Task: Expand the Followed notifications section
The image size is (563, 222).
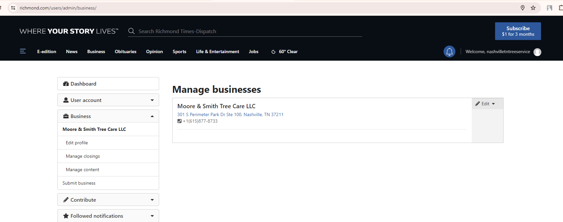Action: click(108, 216)
